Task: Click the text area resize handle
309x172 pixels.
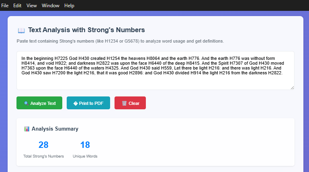Action: (292, 88)
